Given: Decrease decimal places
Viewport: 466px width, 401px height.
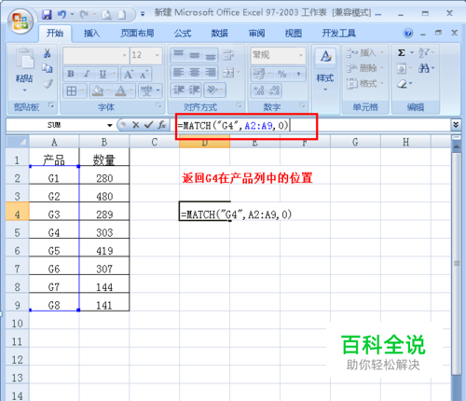Looking at the screenshot, I should (x=274, y=90).
